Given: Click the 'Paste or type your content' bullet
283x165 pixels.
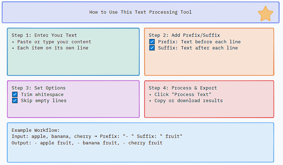Looking at the screenshot, I should coord(54,42).
